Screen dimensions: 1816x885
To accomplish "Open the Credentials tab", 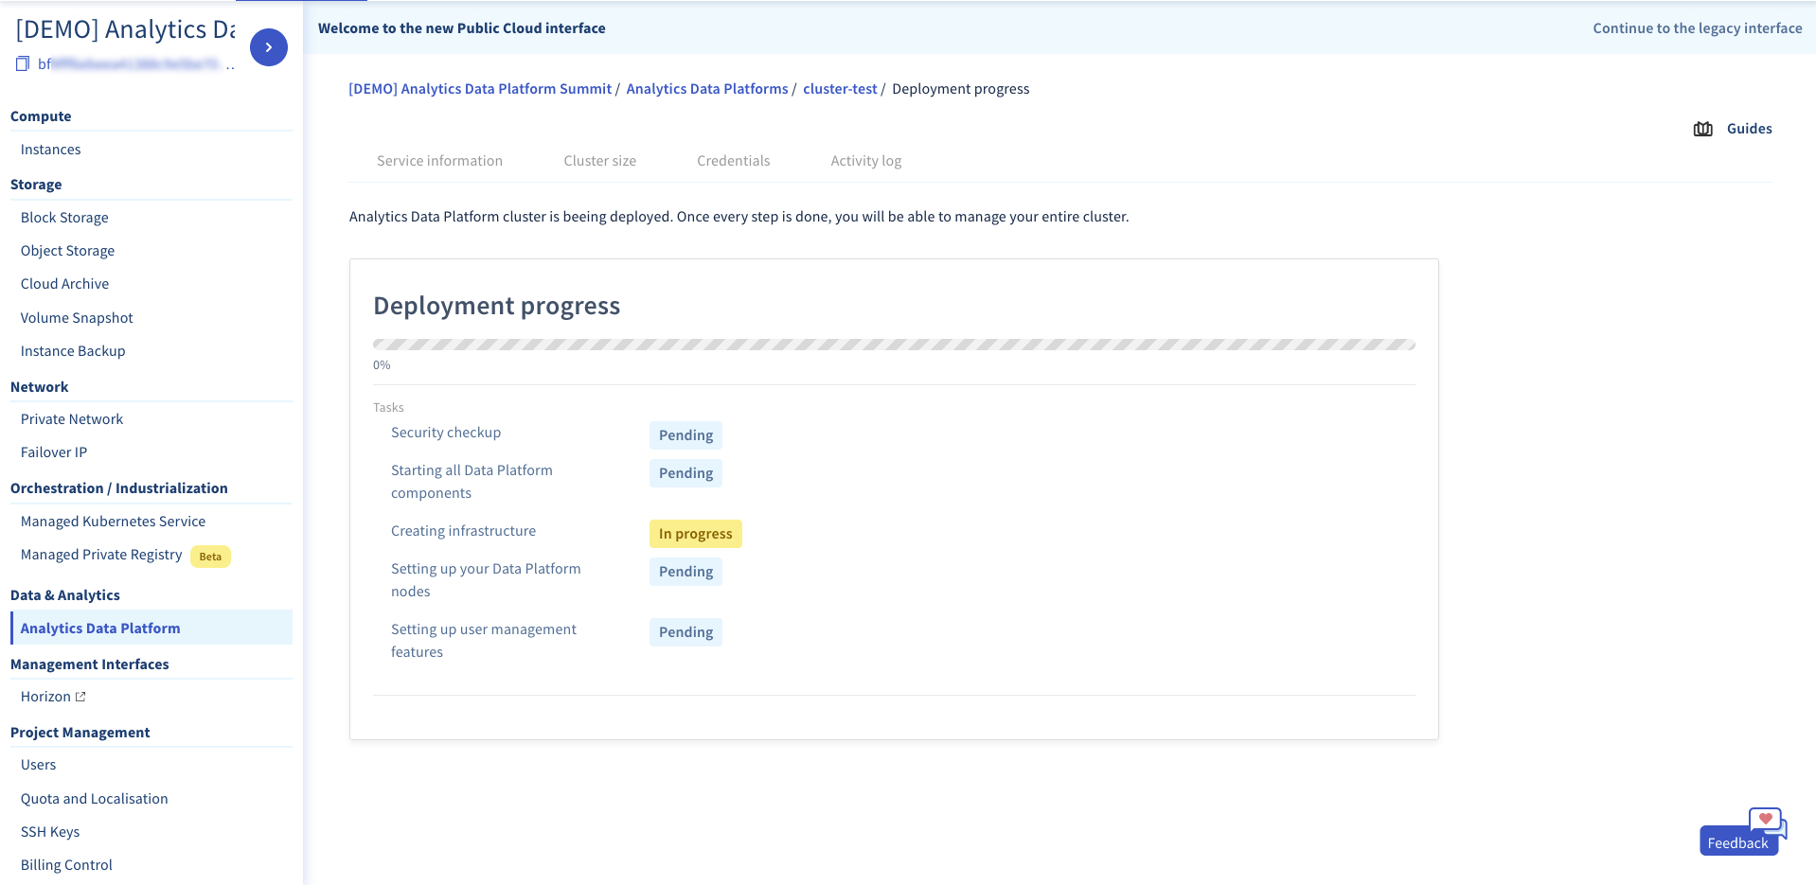I will 733,161.
